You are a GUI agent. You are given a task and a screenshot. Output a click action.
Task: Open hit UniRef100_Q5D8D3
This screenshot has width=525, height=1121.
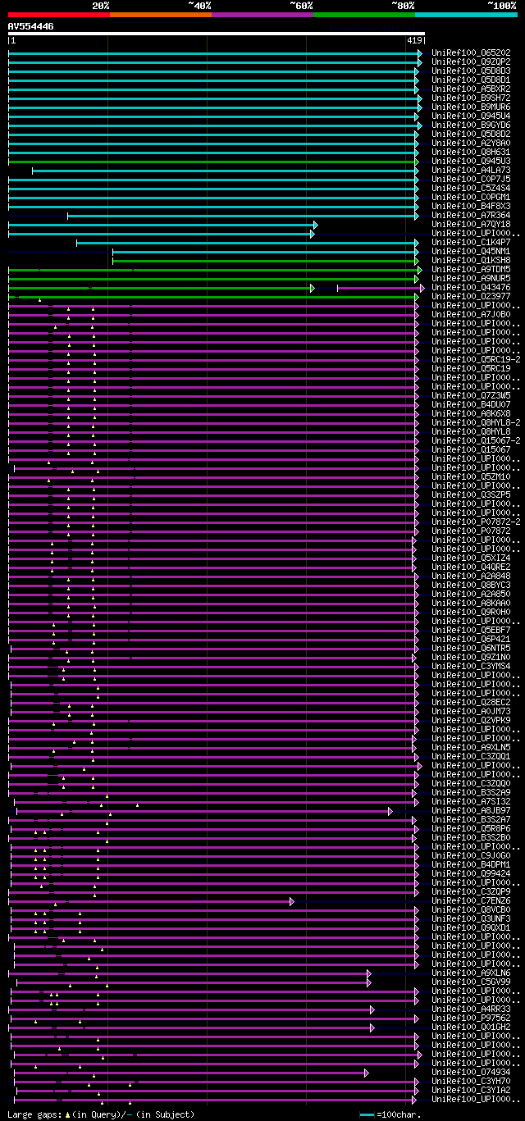pos(471,71)
